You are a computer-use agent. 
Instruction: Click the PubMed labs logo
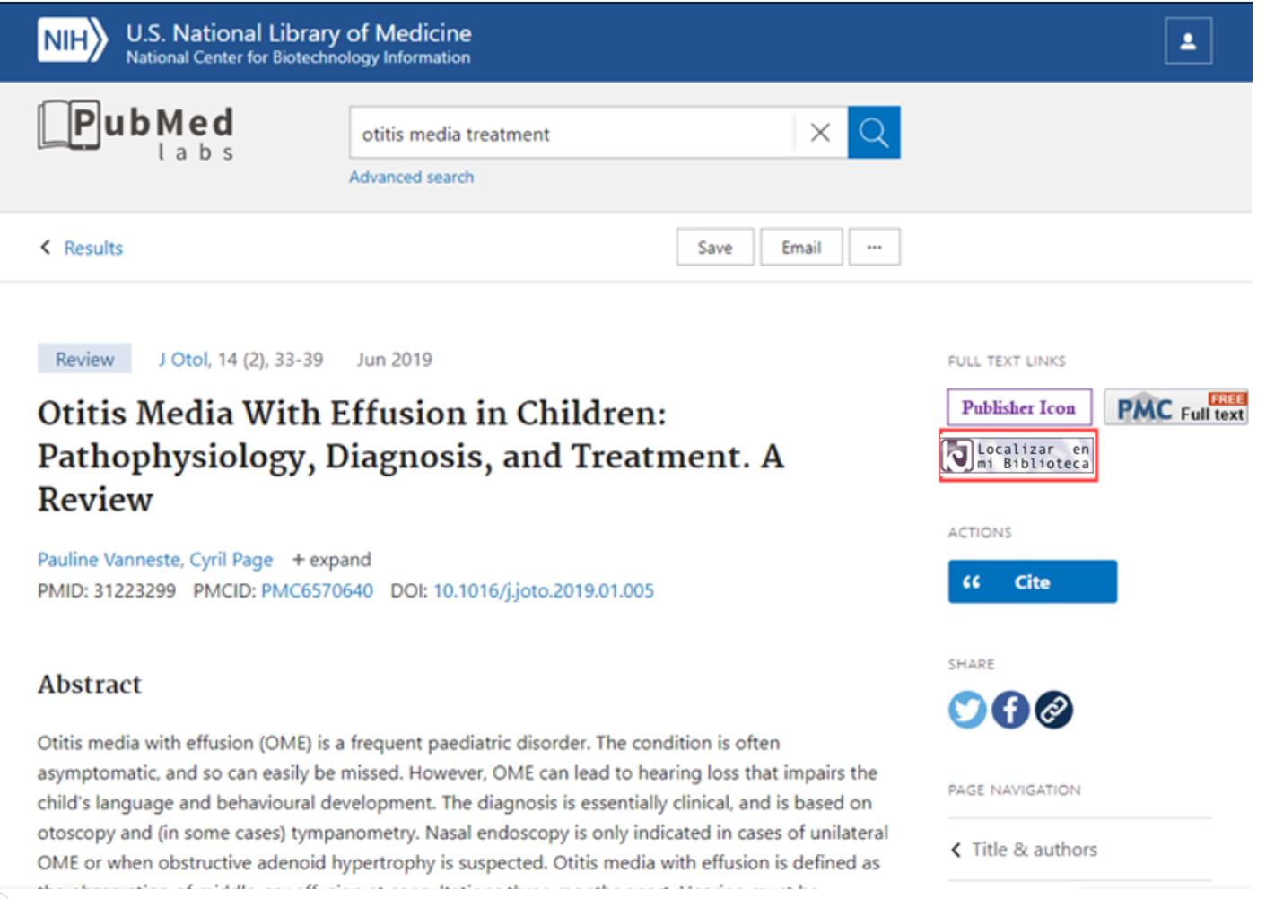tap(135, 131)
